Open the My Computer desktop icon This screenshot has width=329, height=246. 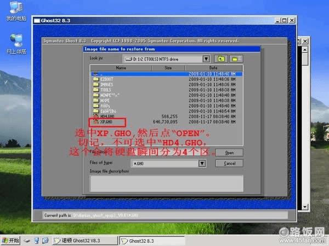click(16, 10)
